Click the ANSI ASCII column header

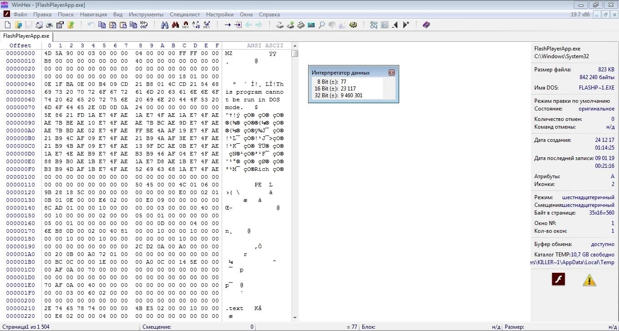pyautogui.click(x=265, y=45)
